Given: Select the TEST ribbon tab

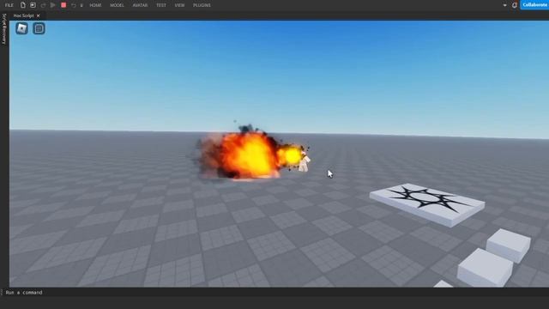Looking at the screenshot, I should (x=161, y=5).
